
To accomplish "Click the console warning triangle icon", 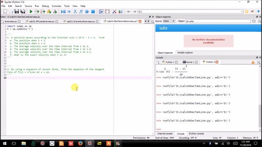I will pos(253,62).
